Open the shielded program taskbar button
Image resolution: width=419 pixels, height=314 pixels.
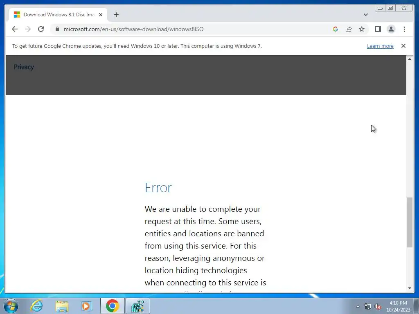tap(138, 306)
